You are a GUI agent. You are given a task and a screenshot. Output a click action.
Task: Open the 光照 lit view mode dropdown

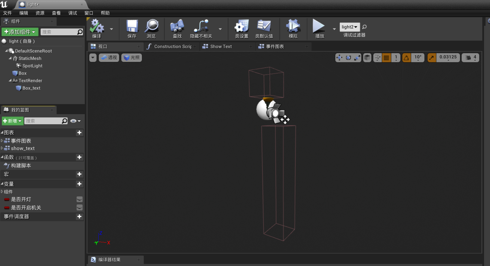132,58
